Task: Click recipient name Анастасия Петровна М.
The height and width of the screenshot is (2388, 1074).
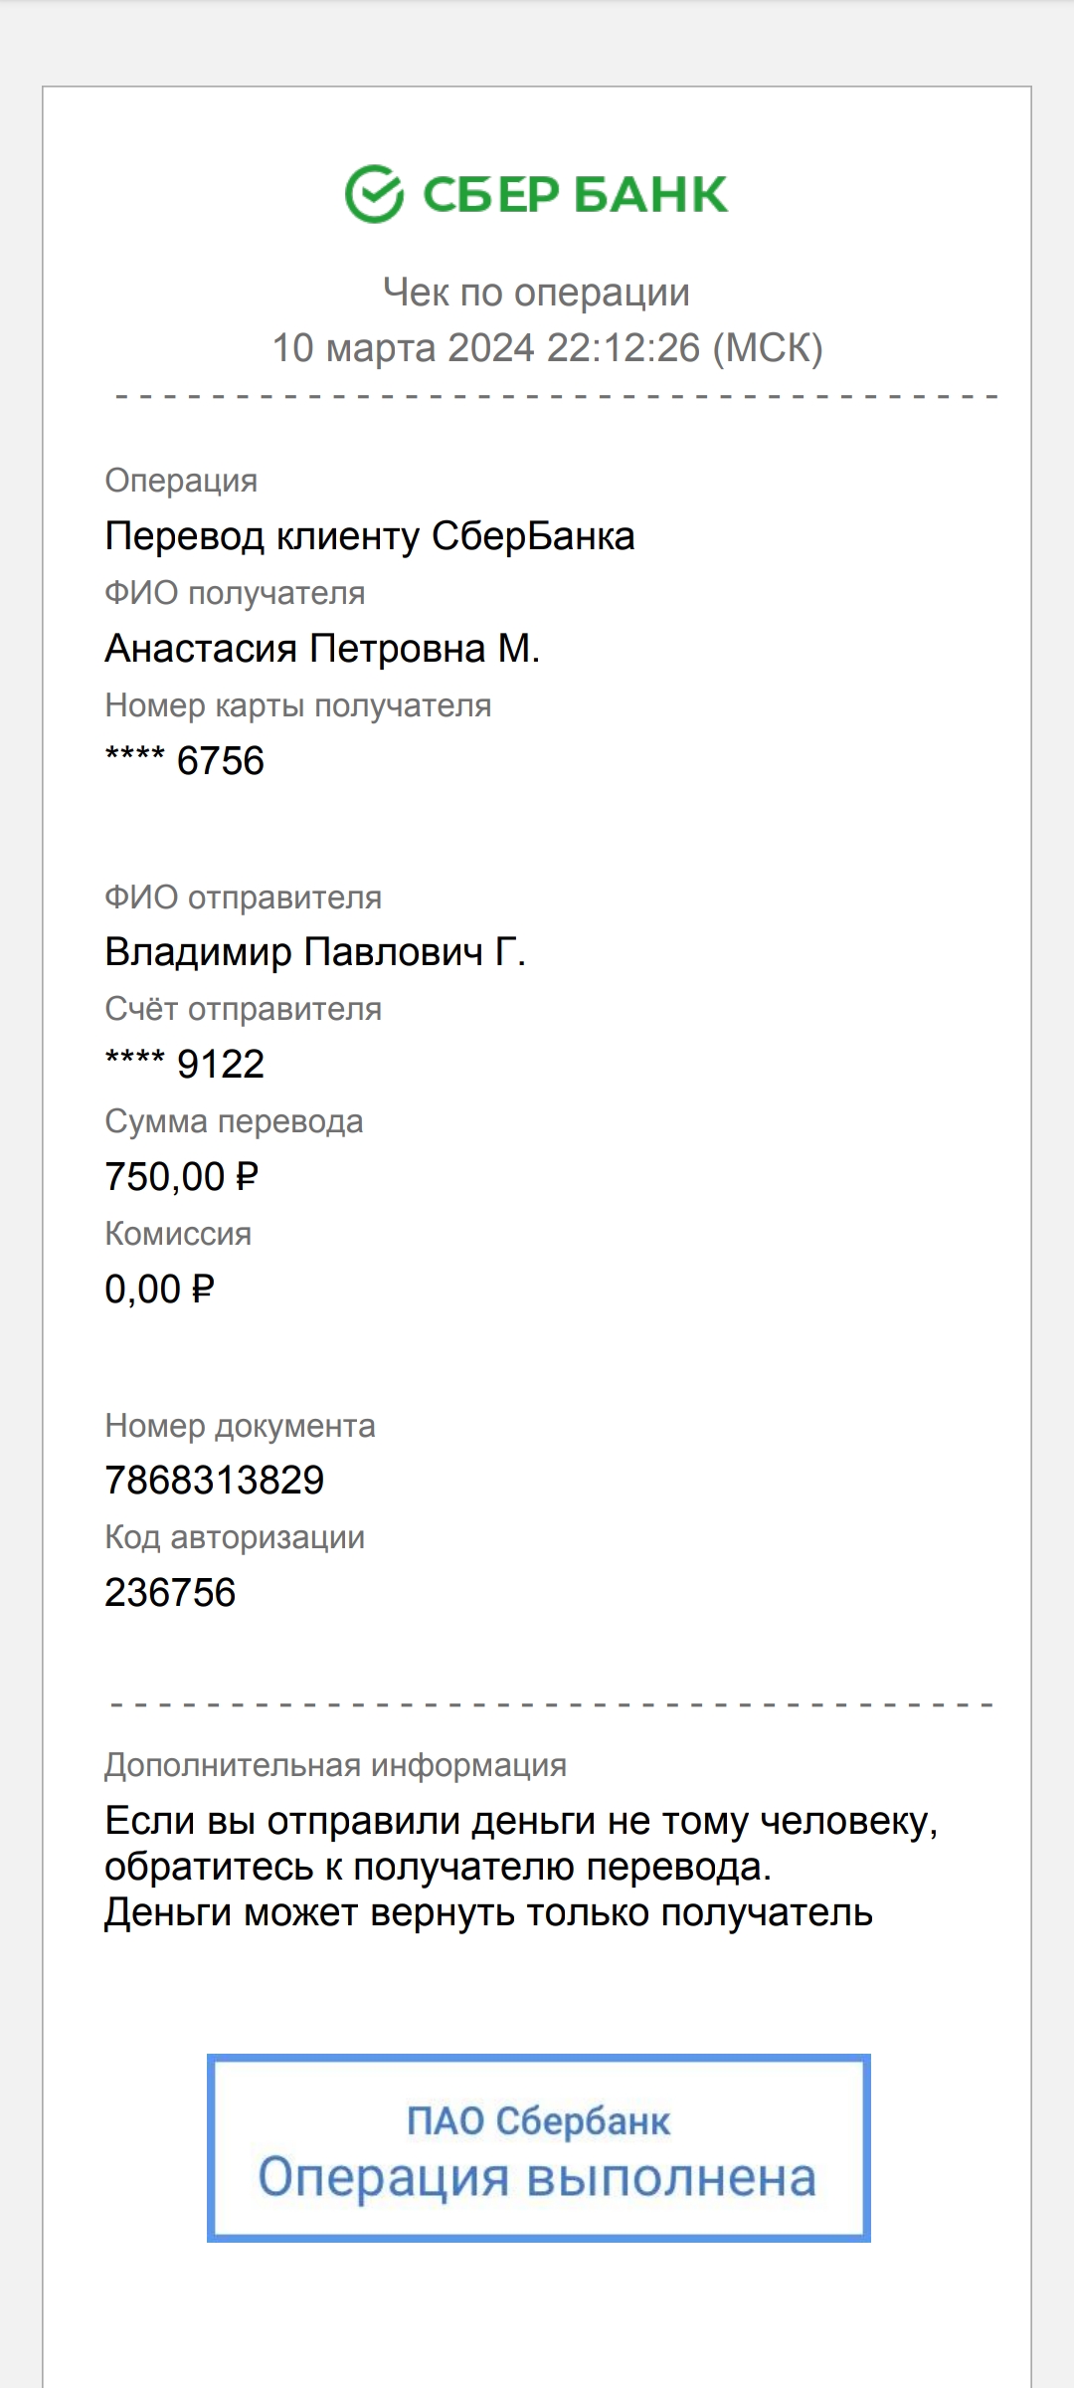Action: (322, 649)
